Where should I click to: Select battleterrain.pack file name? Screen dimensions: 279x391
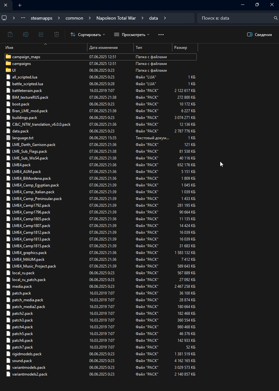(x=27, y=90)
